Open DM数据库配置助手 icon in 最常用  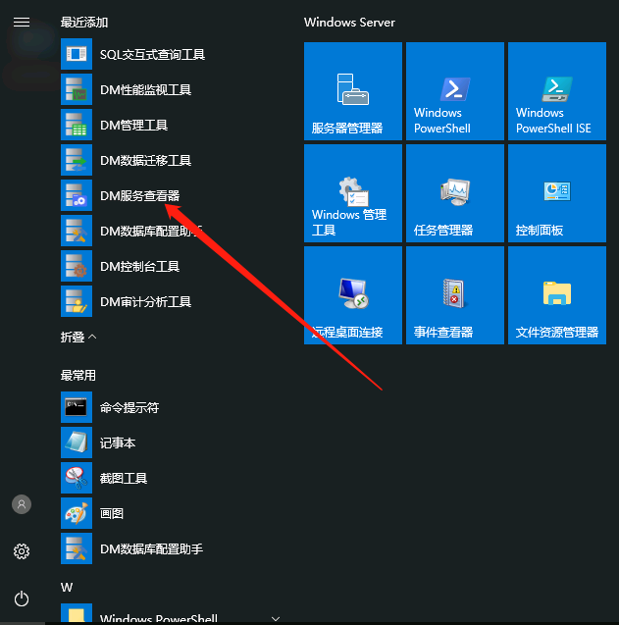77,548
